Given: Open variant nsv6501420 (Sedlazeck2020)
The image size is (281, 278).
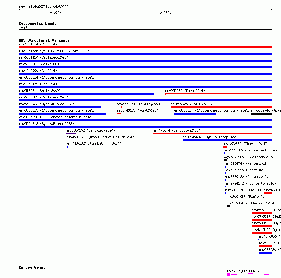Looking at the screenshot, I should click(x=44, y=57).
